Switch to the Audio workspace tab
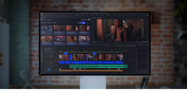The image size is (187, 107). [x=97, y=15]
